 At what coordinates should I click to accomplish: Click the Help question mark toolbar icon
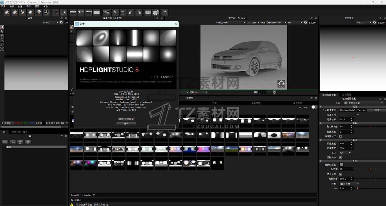[165, 12]
